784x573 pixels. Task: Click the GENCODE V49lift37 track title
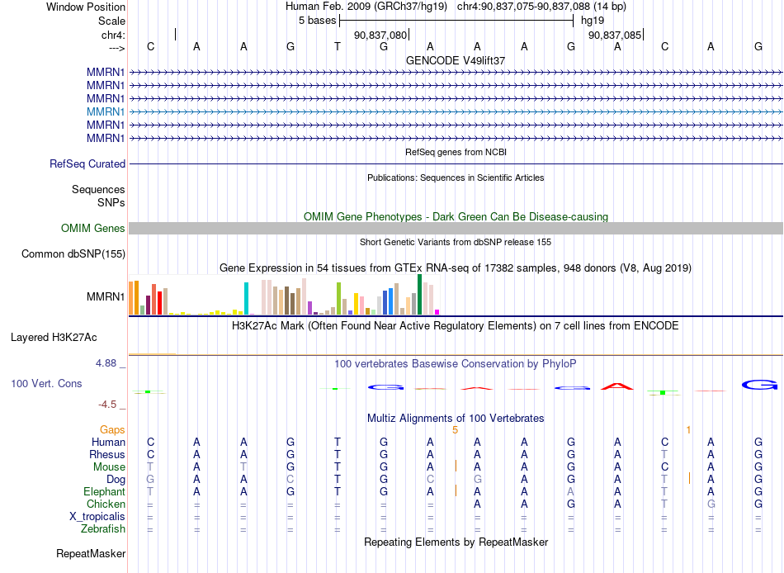pos(456,60)
